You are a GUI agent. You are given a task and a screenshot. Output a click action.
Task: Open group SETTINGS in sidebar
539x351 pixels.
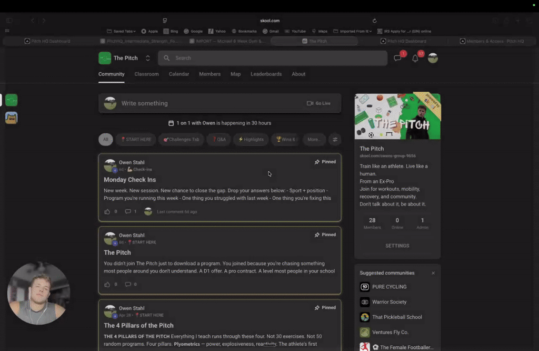coord(397,246)
